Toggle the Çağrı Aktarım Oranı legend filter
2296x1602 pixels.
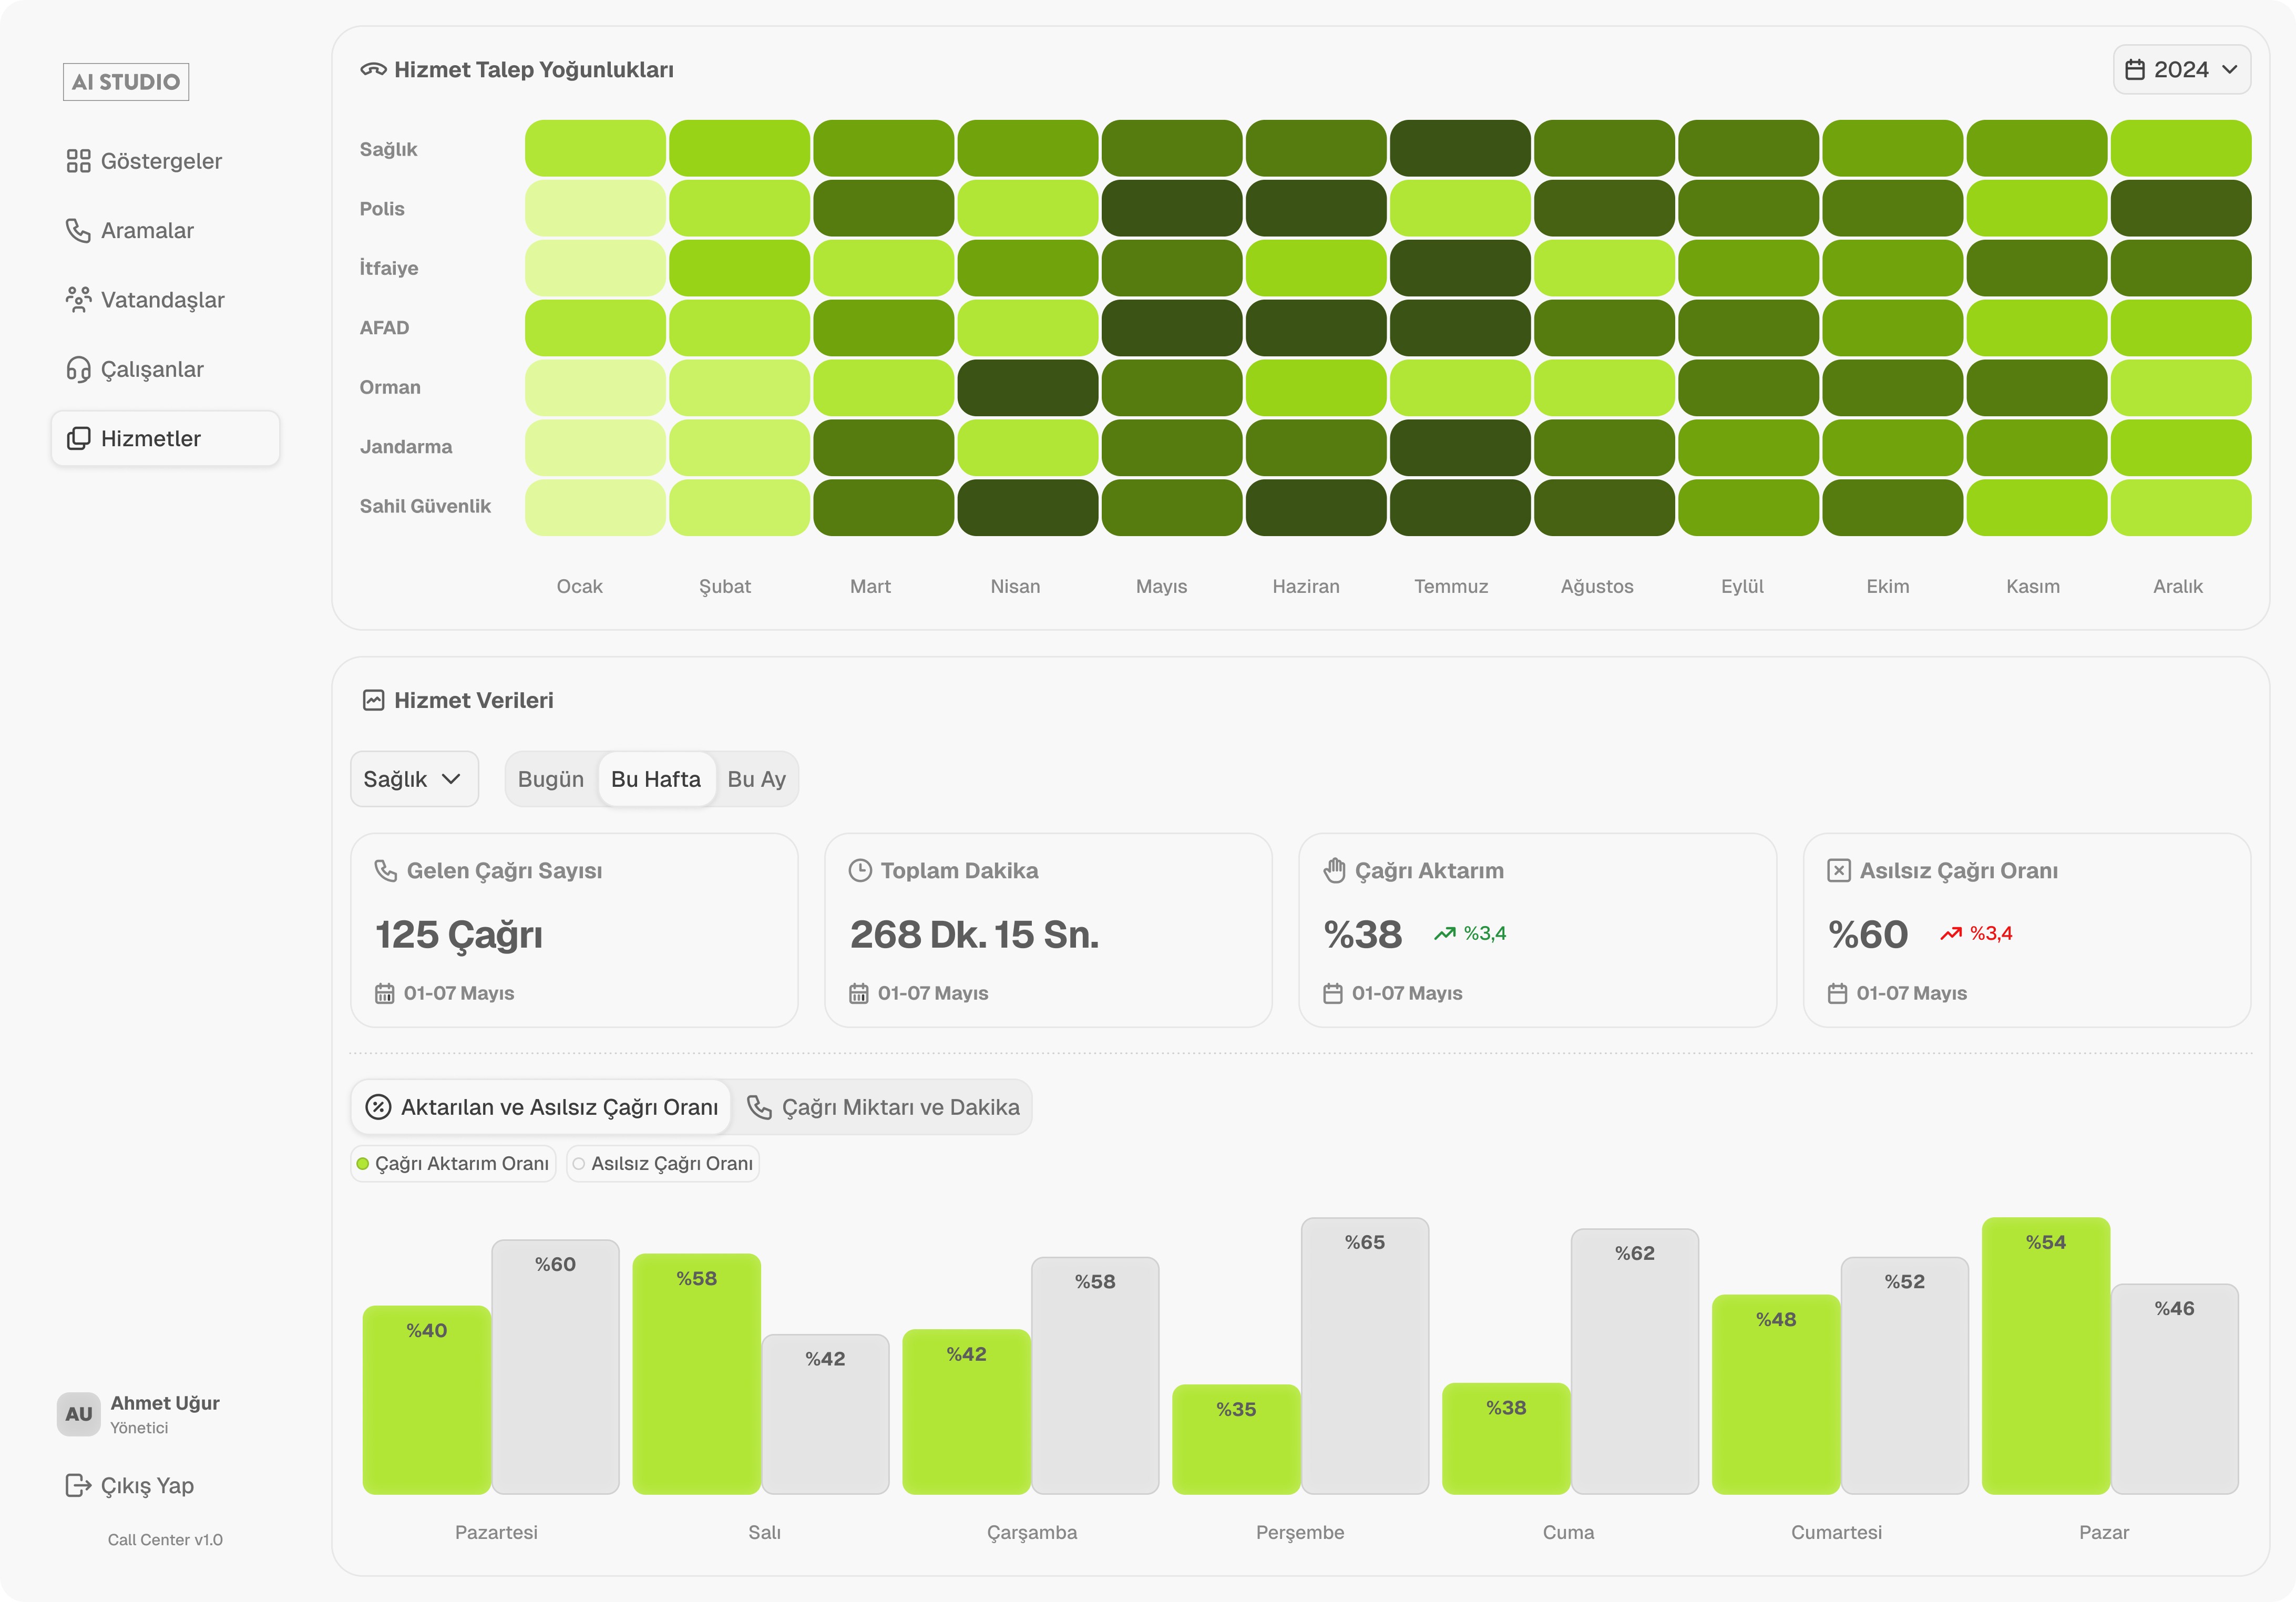(453, 1163)
